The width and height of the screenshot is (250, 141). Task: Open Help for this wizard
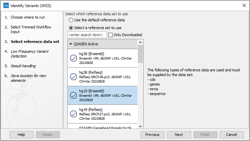pos(21,135)
